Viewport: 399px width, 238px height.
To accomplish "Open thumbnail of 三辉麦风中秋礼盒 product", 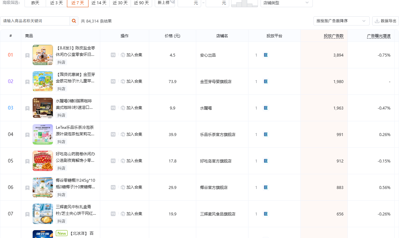I will point(43,214).
